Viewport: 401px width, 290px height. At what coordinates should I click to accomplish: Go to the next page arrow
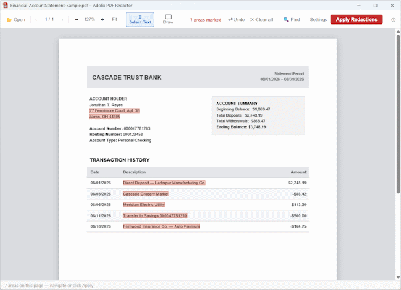(x=62, y=20)
